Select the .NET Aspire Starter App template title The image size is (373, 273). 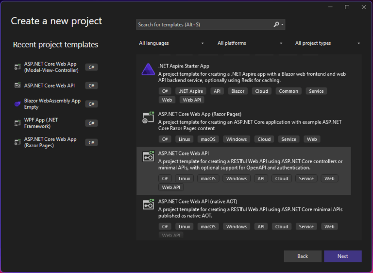pyautogui.click(x=184, y=66)
